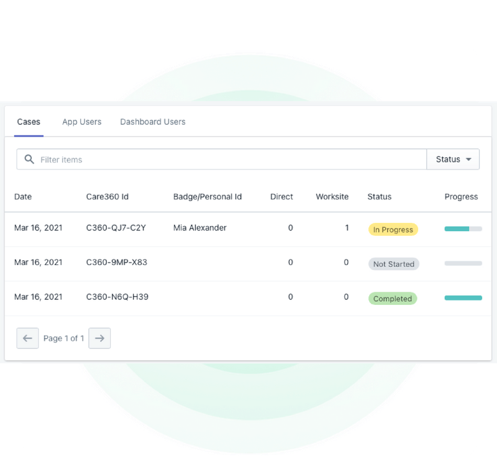The width and height of the screenshot is (497, 457).
Task: Click the Page 1 of 1 label
Action: tap(63, 338)
